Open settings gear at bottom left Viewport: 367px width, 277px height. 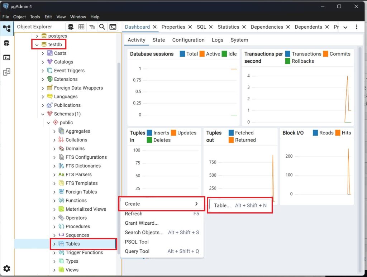[x=6, y=268]
